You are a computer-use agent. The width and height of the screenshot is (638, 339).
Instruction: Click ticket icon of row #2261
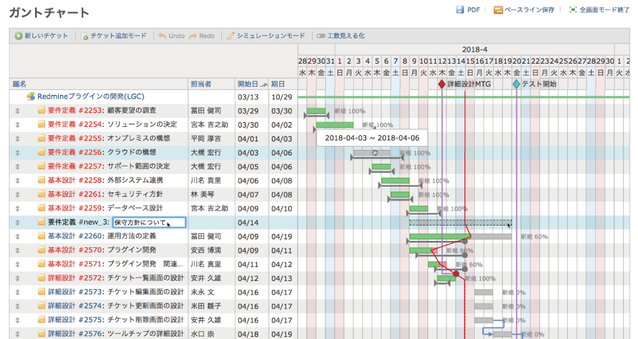click(41, 194)
